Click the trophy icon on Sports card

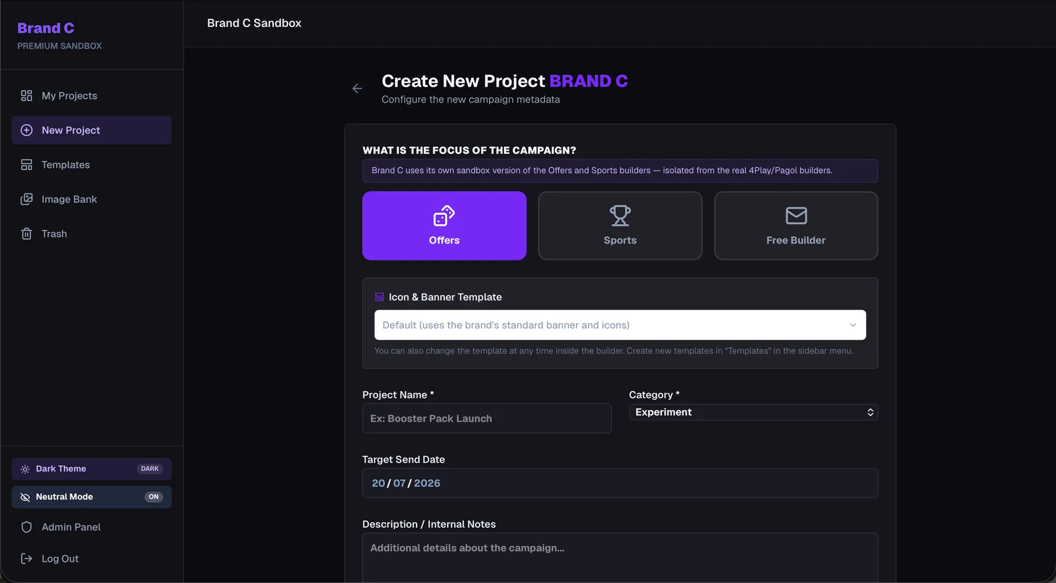click(x=620, y=216)
